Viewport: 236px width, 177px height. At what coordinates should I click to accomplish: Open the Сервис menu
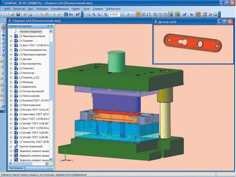(x=76, y=9)
